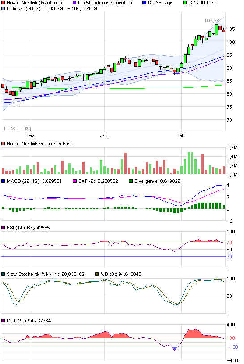The height and width of the screenshot is (364, 244).
Task: Click the blue GD 38 Tage legend swatch
Action: tap(144, 3)
